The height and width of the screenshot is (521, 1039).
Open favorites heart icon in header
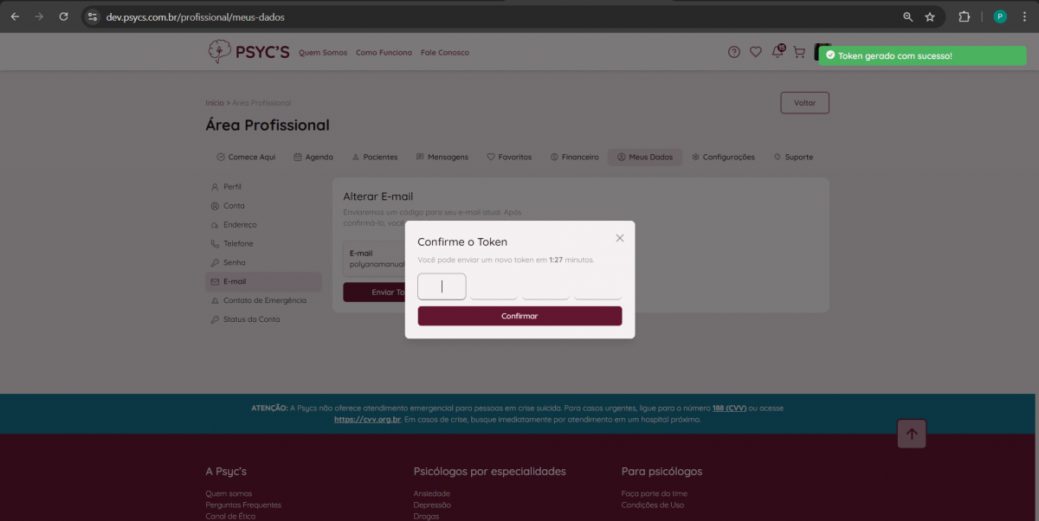pos(756,52)
